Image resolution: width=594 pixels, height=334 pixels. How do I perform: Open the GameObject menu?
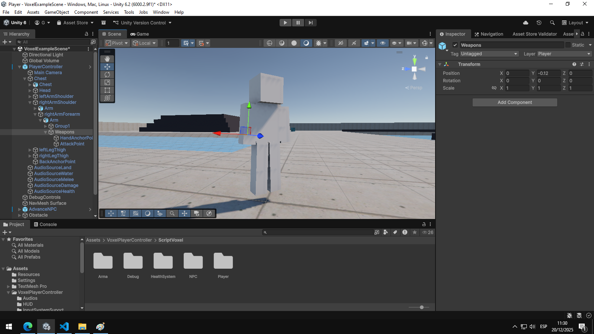point(56,12)
